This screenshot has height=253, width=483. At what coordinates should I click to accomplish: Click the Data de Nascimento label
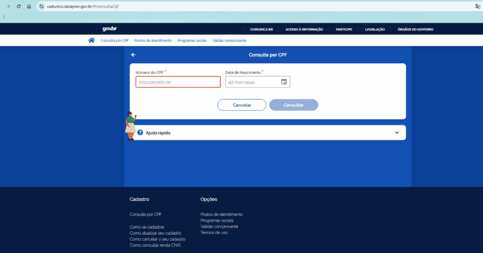pyautogui.click(x=243, y=72)
